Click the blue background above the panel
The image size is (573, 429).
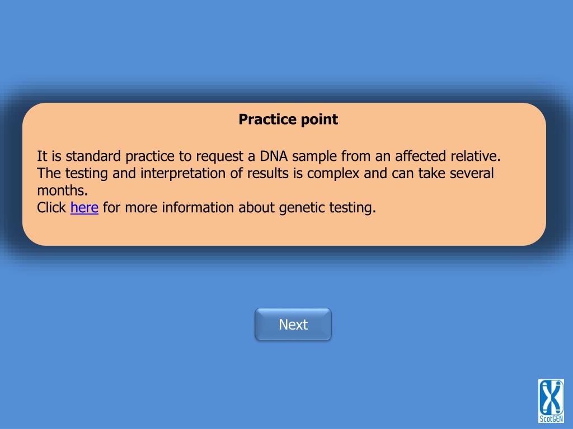coord(286,40)
